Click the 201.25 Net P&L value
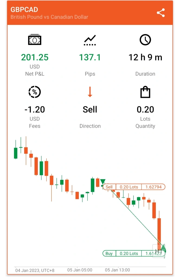 tap(35, 57)
